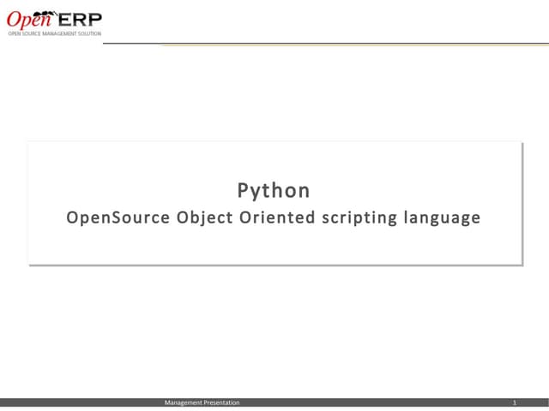Select the word 'OpenSource' in the subtitle
This screenshot has height=411, width=549.
[118, 217]
